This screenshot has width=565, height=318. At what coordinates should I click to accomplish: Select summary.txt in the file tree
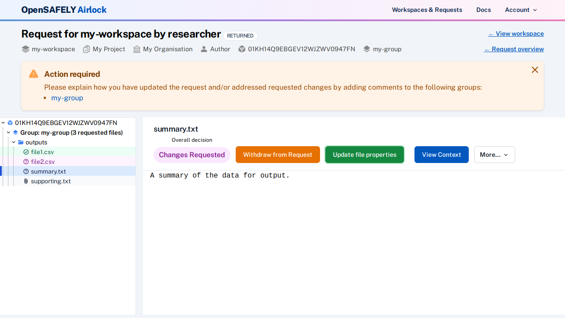(48, 171)
